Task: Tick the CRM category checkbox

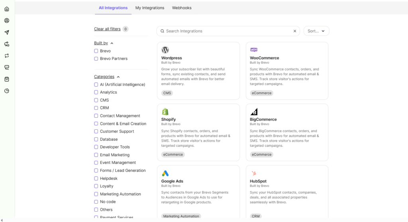Action: tap(96, 108)
